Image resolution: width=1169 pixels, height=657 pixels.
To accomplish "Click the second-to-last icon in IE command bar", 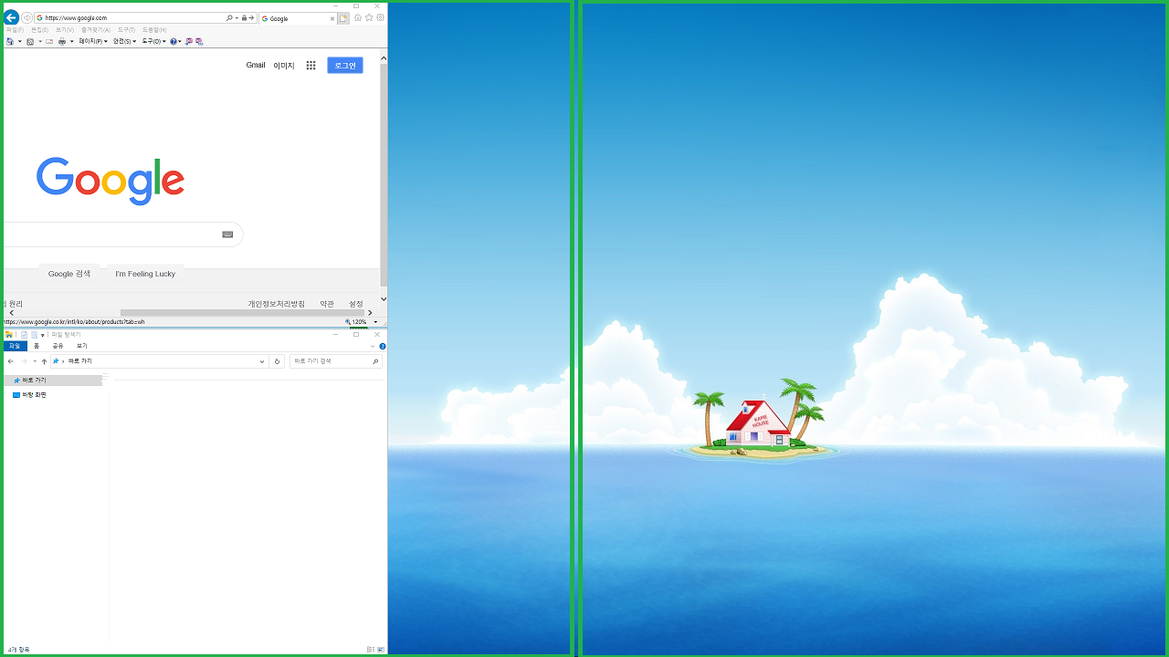I will [189, 41].
